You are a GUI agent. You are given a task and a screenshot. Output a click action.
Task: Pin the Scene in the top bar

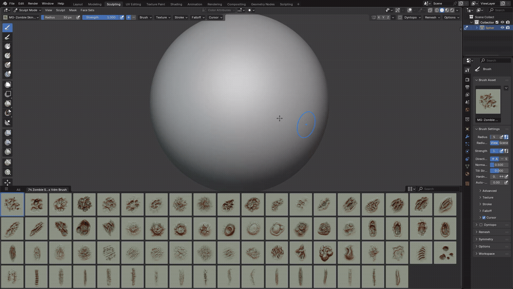[455, 4]
